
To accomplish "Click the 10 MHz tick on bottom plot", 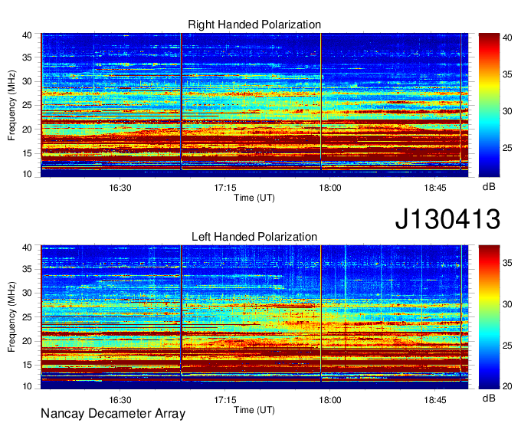I will point(27,386).
